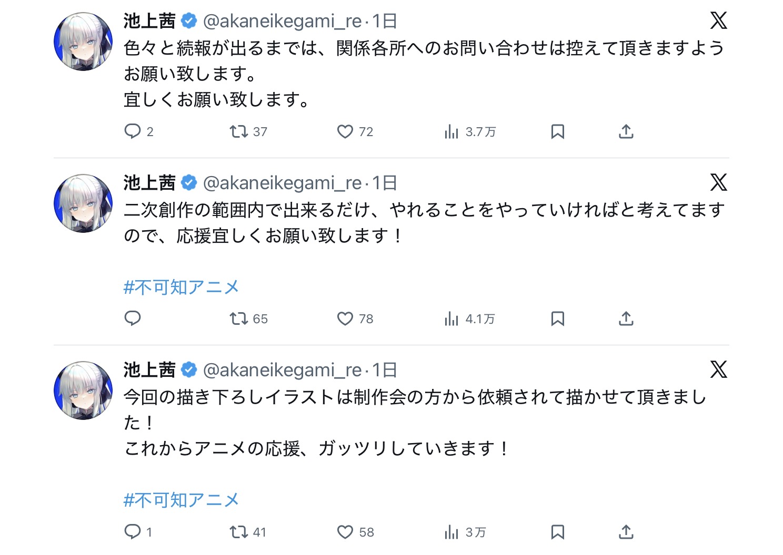Reply to the first tweet with 2 replies
The width and height of the screenshot is (783, 555).
tap(133, 131)
